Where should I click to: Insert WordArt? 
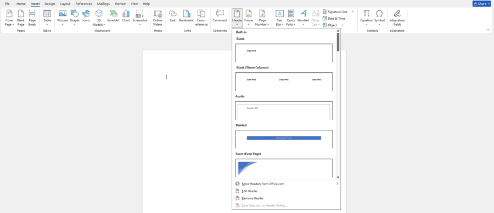coord(304,18)
